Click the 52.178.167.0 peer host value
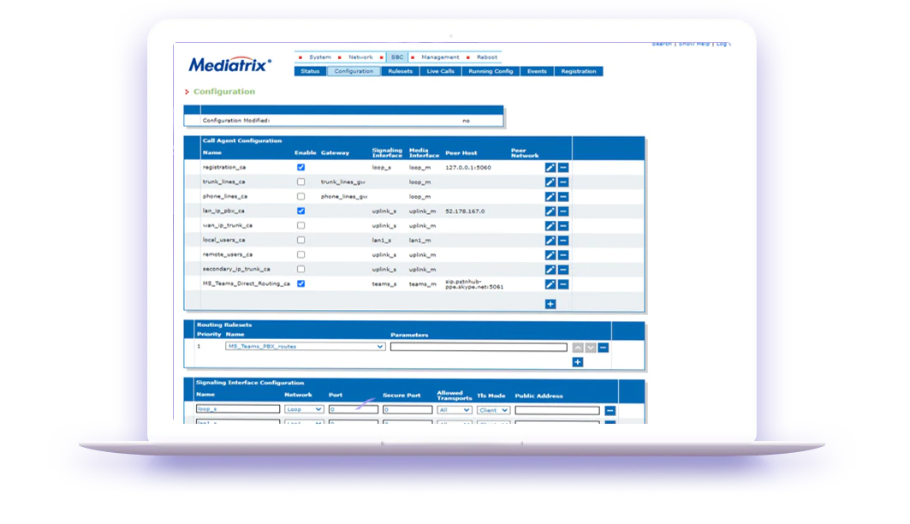910x524 pixels. [465, 211]
